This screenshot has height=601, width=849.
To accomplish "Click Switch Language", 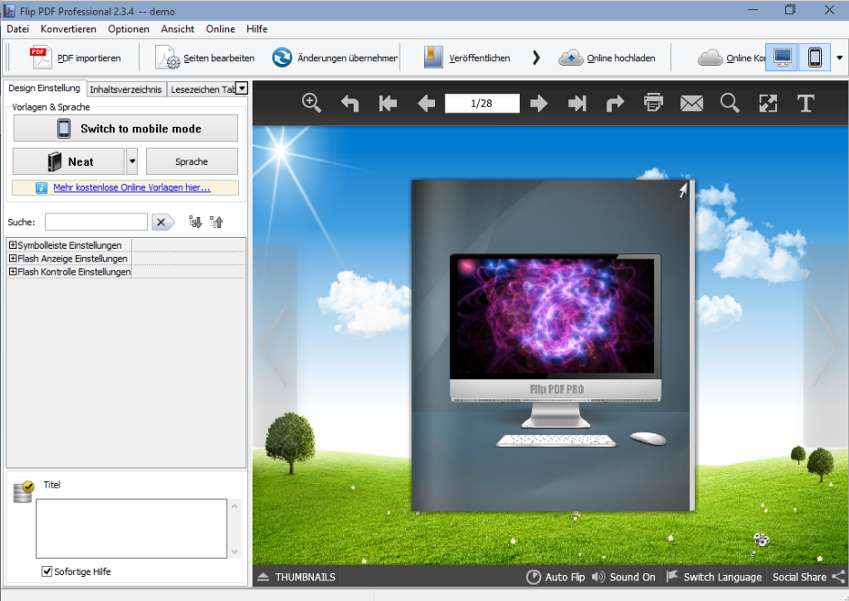I will [x=714, y=578].
